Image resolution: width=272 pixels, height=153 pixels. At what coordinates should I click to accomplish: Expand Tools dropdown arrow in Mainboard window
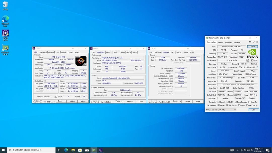(x=123, y=101)
